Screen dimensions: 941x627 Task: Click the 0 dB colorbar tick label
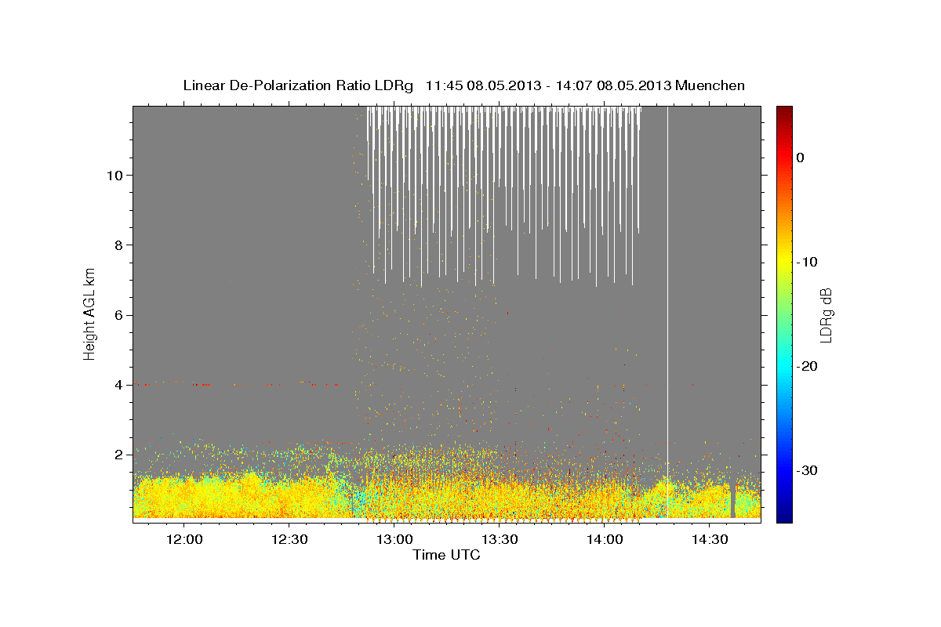pos(801,158)
